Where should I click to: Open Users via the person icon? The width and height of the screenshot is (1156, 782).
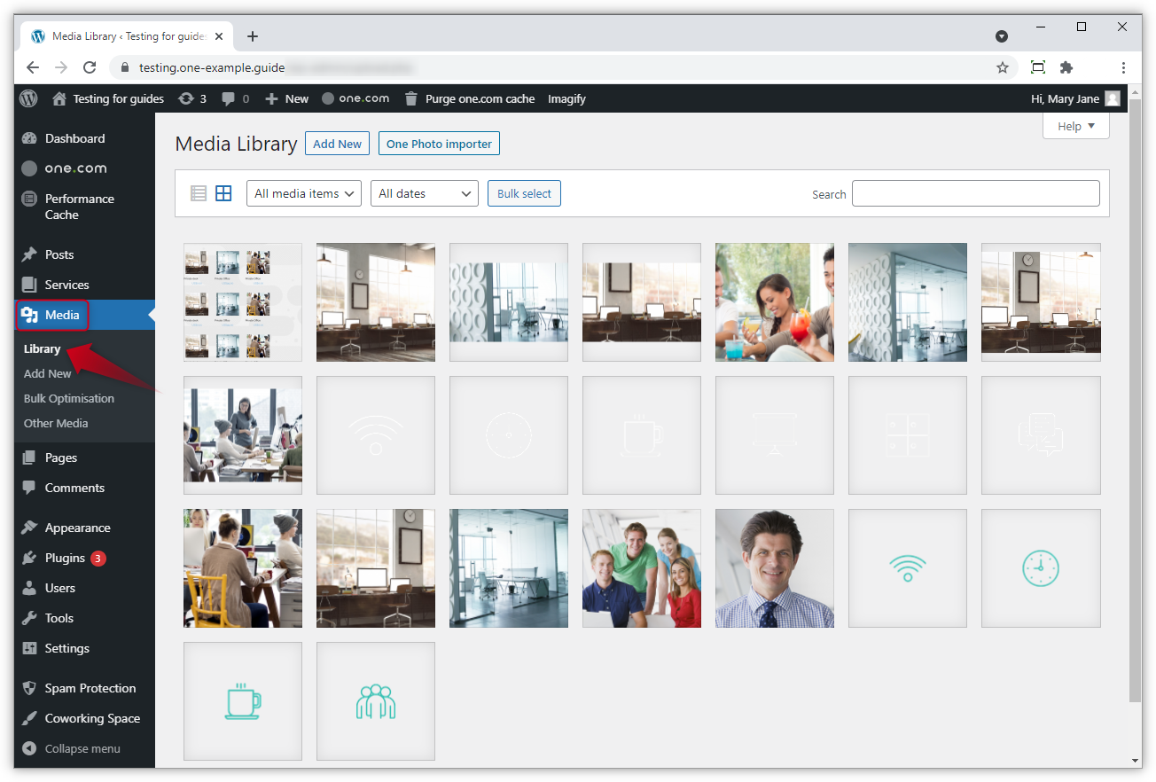click(28, 588)
